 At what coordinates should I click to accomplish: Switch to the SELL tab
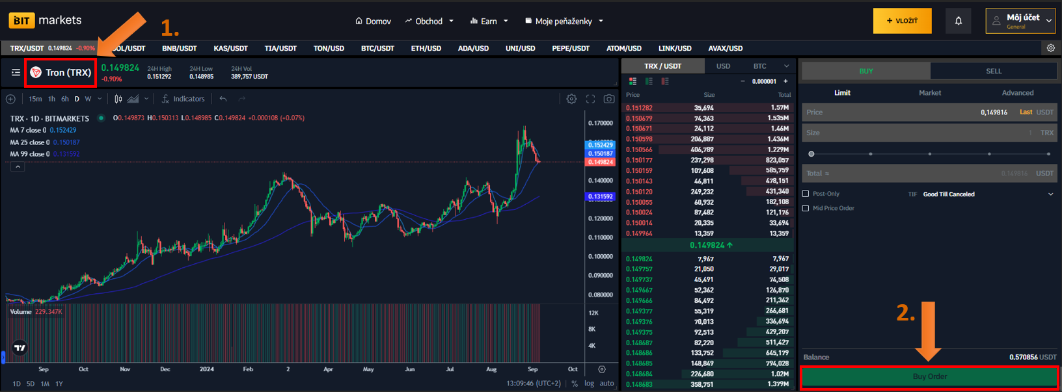[x=994, y=71]
